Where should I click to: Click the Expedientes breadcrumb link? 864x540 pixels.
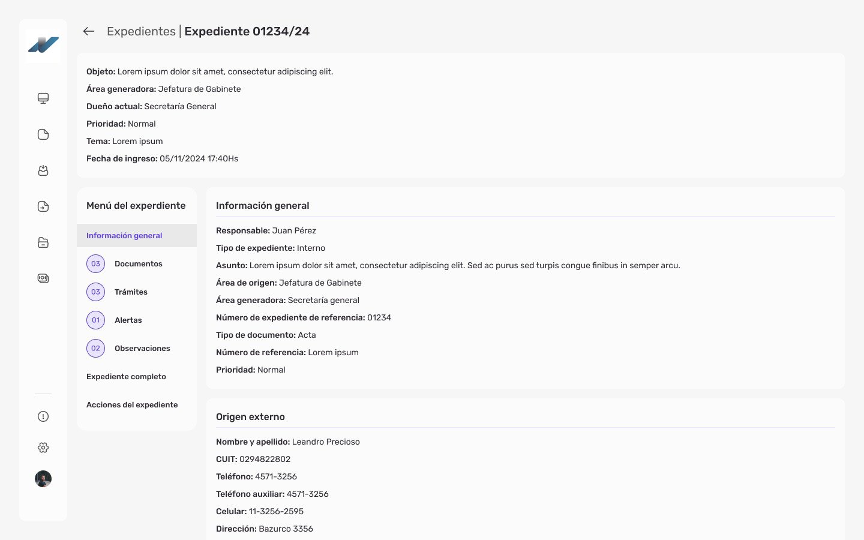[141, 31]
